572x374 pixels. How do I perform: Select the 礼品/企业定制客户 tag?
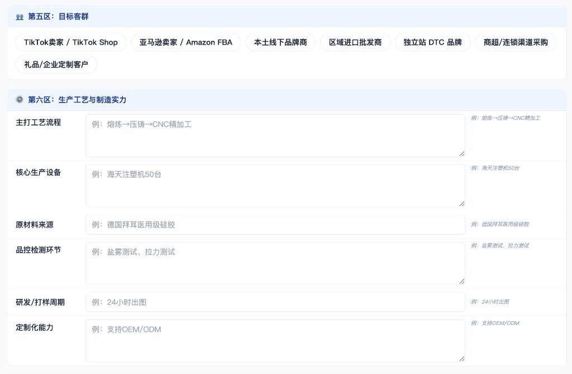point(56,65)
